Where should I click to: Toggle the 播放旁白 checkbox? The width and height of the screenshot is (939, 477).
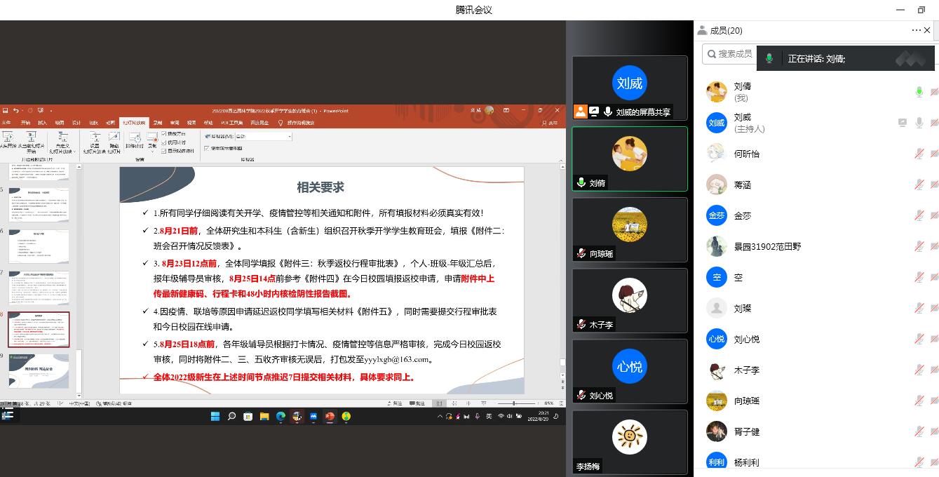click(165, 133)
